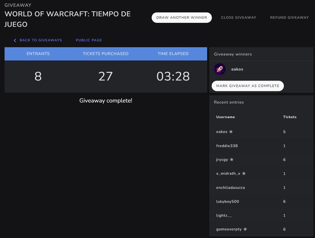The height and width of the screenshot is (238, 315).
Task: Click the Entrants column header
Action: 38,54
